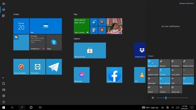Open the Power options button

(x=4, y=102)
